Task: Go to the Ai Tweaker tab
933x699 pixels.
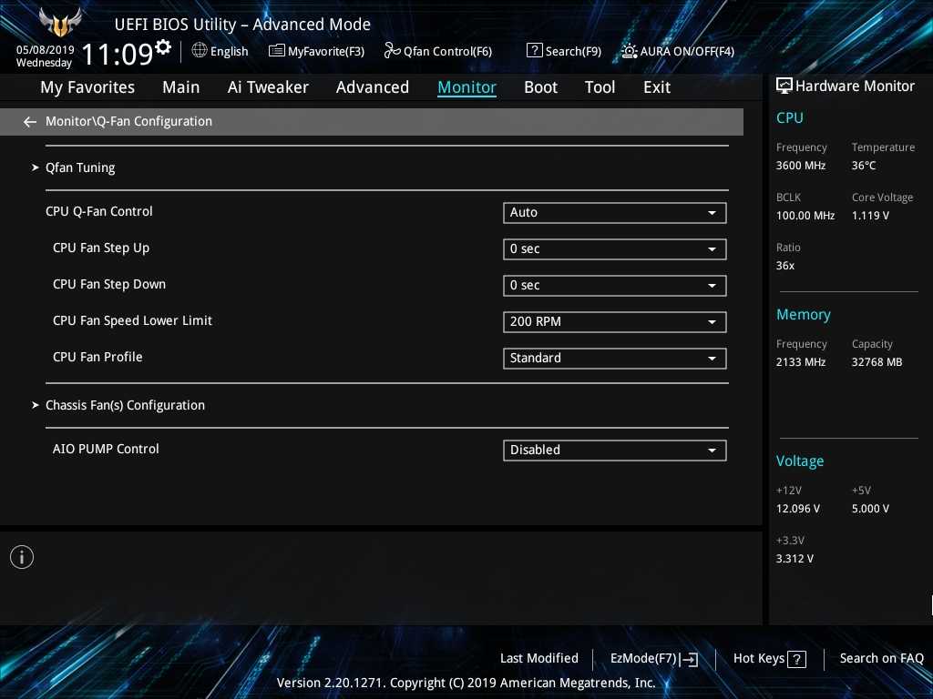Action: coord(268,87)
